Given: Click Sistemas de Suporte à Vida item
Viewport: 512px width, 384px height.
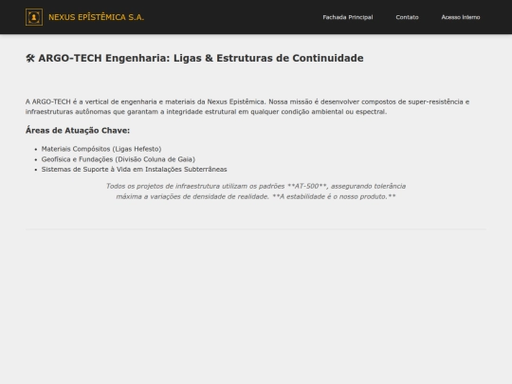Looking at the screenshot, I should [135, 170].
